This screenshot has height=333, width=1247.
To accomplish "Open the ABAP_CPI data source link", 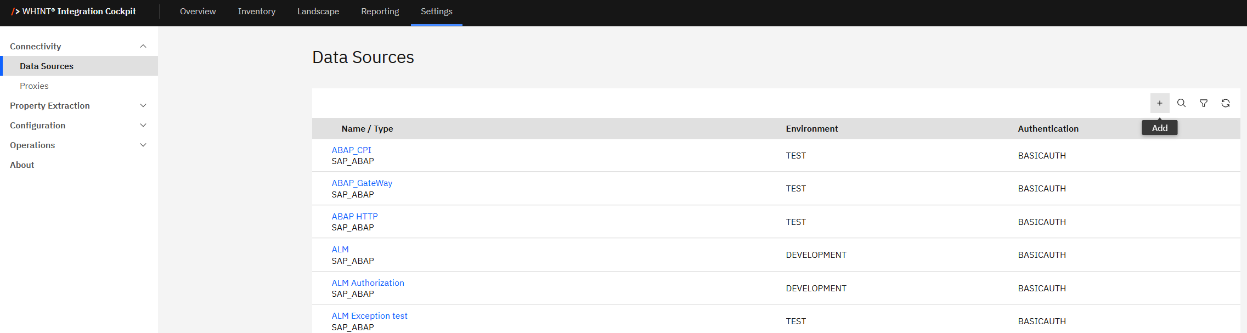I will (x=351, y=150).
